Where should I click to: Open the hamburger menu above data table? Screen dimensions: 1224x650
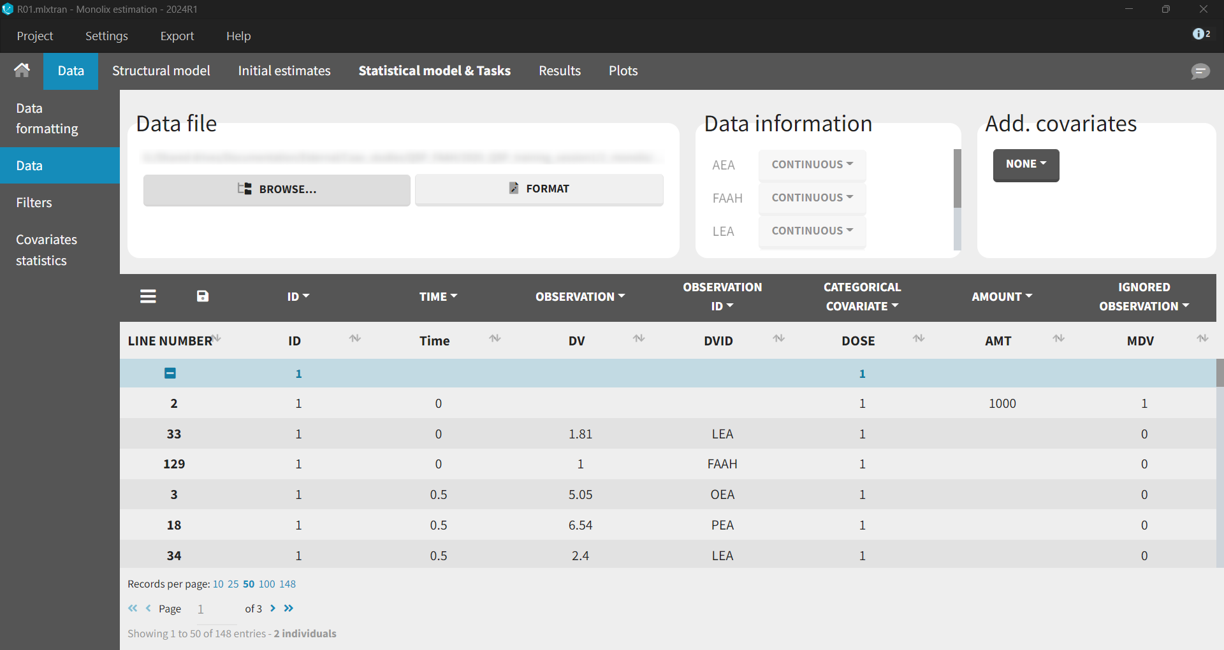tap(148, 296)
